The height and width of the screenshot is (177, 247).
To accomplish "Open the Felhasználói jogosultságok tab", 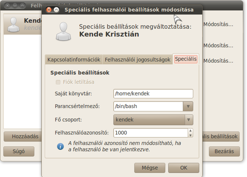I will [x=138, y=60].
